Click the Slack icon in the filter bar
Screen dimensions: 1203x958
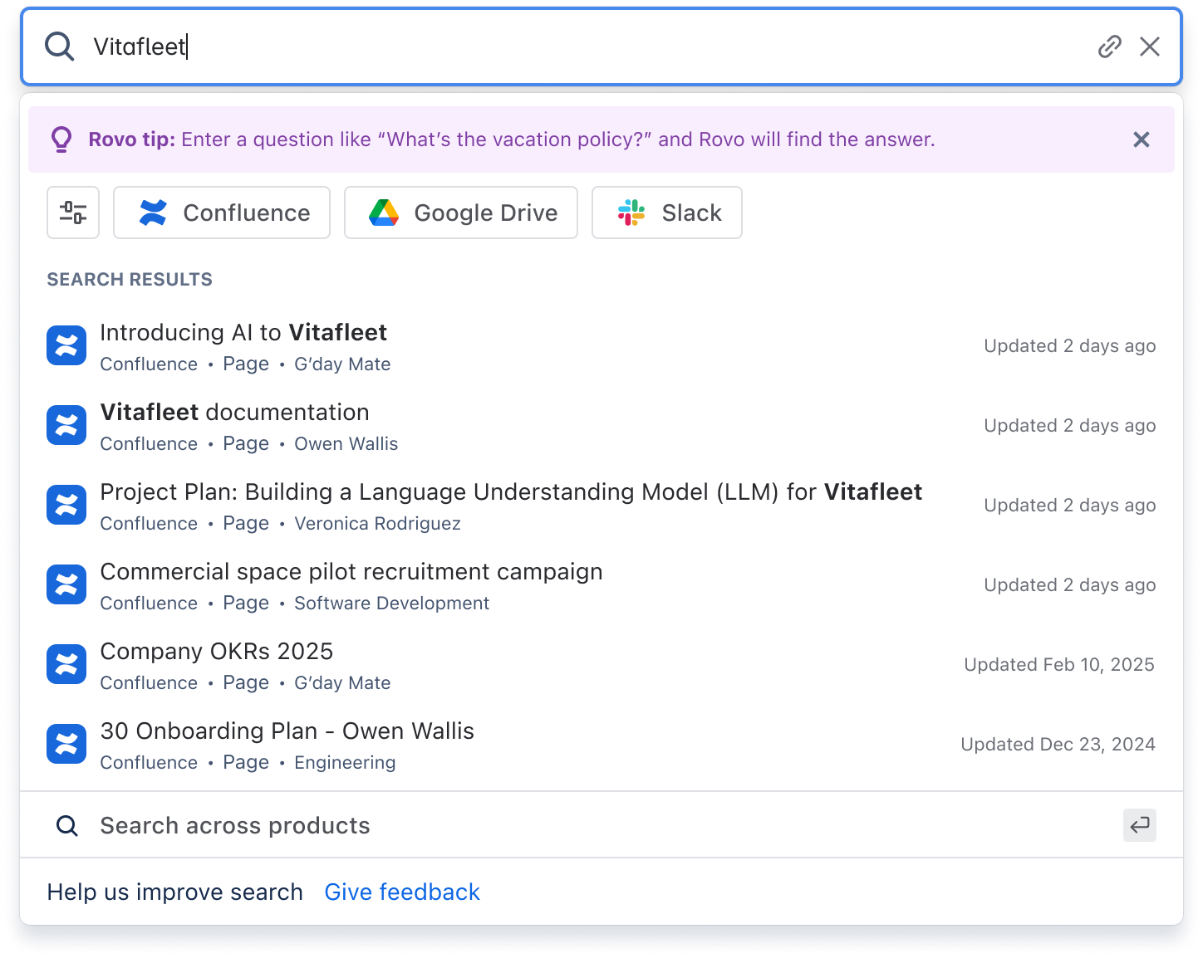(x=631, y=213)
